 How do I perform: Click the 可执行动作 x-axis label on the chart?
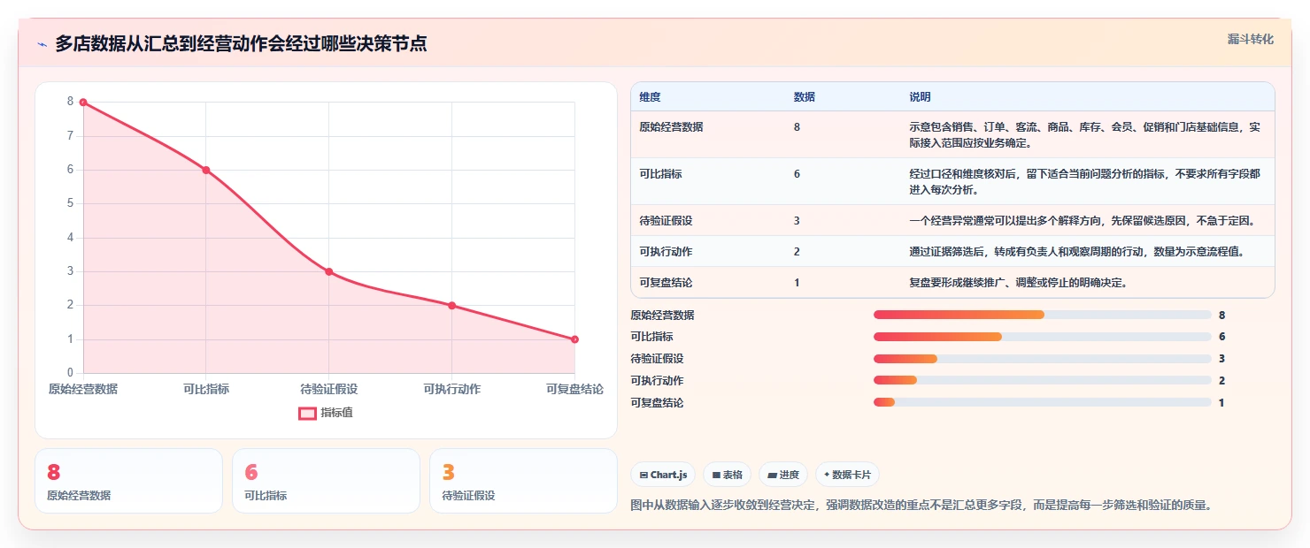coord(451,389)
